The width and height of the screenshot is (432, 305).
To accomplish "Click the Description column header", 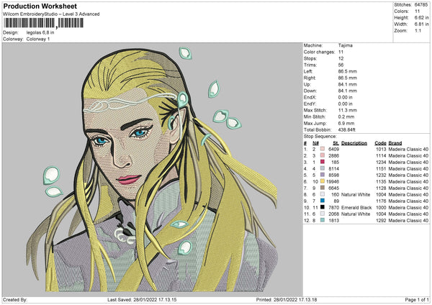I will (354, 142).
